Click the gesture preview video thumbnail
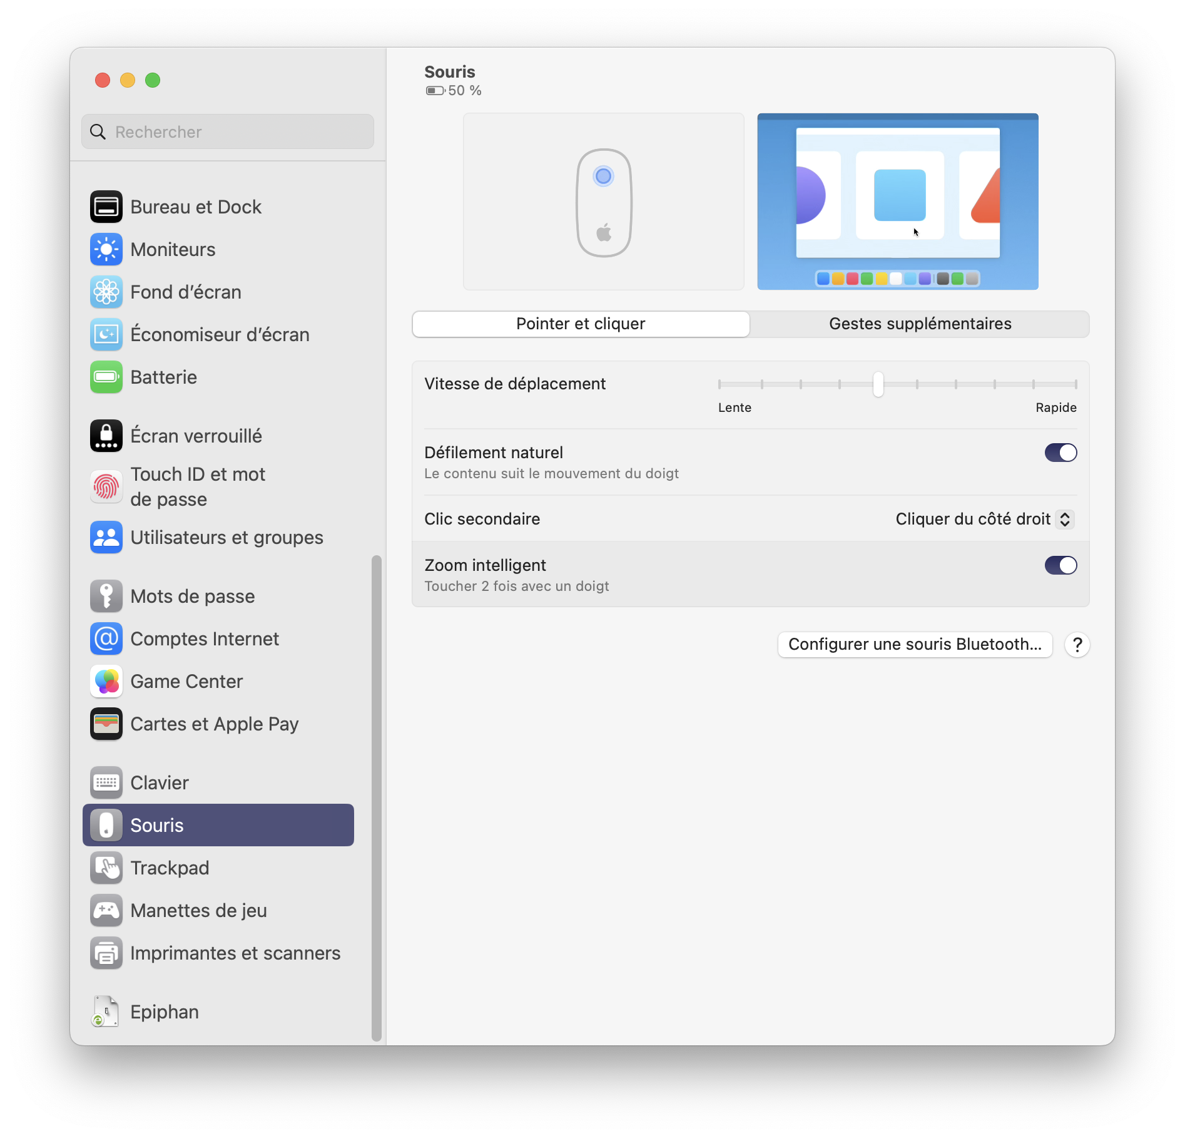This screenshot has width=1185, height=1138. pos(898,202)
